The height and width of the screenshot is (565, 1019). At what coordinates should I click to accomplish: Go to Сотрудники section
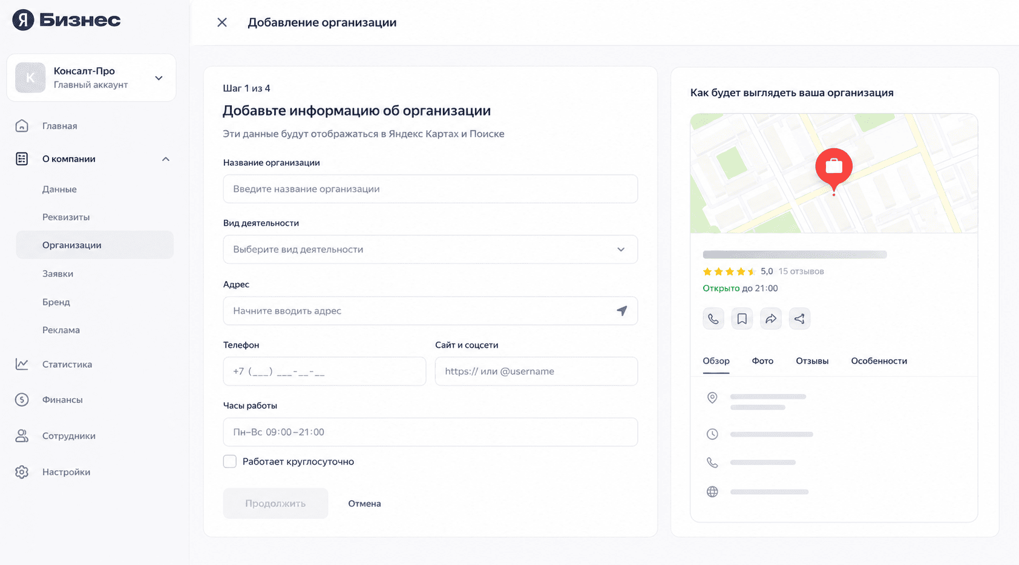tap(69, 436)
